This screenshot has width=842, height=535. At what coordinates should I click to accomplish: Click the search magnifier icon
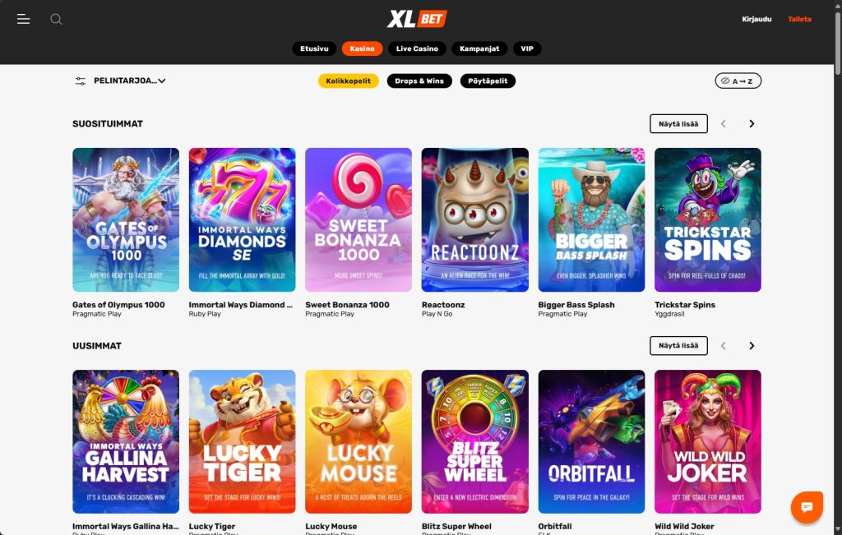point(57,20)
